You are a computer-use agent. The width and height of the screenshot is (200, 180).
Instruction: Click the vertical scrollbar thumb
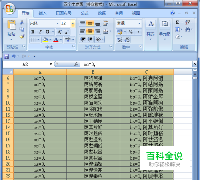pos(195,78)
